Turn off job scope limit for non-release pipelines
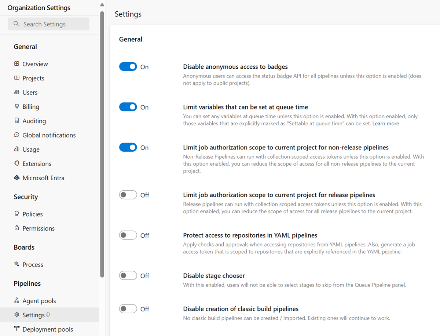Viewport: 440px width, 336px height. click(x=128, y=147)
